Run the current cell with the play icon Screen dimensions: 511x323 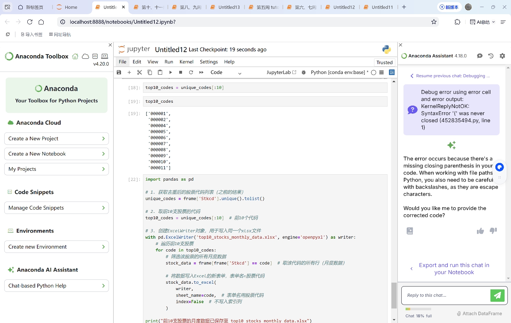(x=170, y=72)
